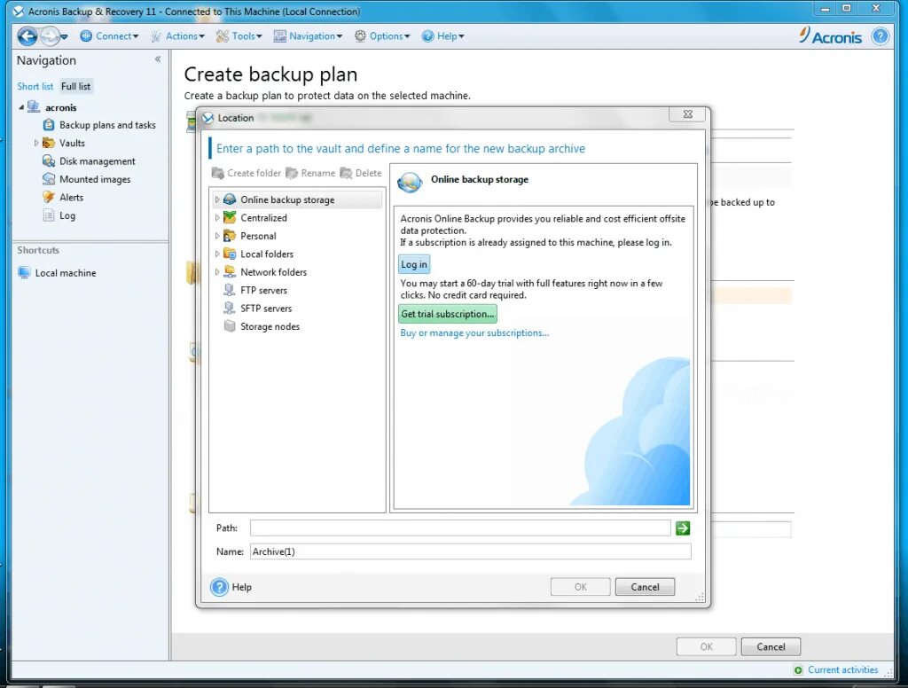The height and width of the screenshot is (688, 908).
Task: Open the Options menu
Action: click(382, 35)
